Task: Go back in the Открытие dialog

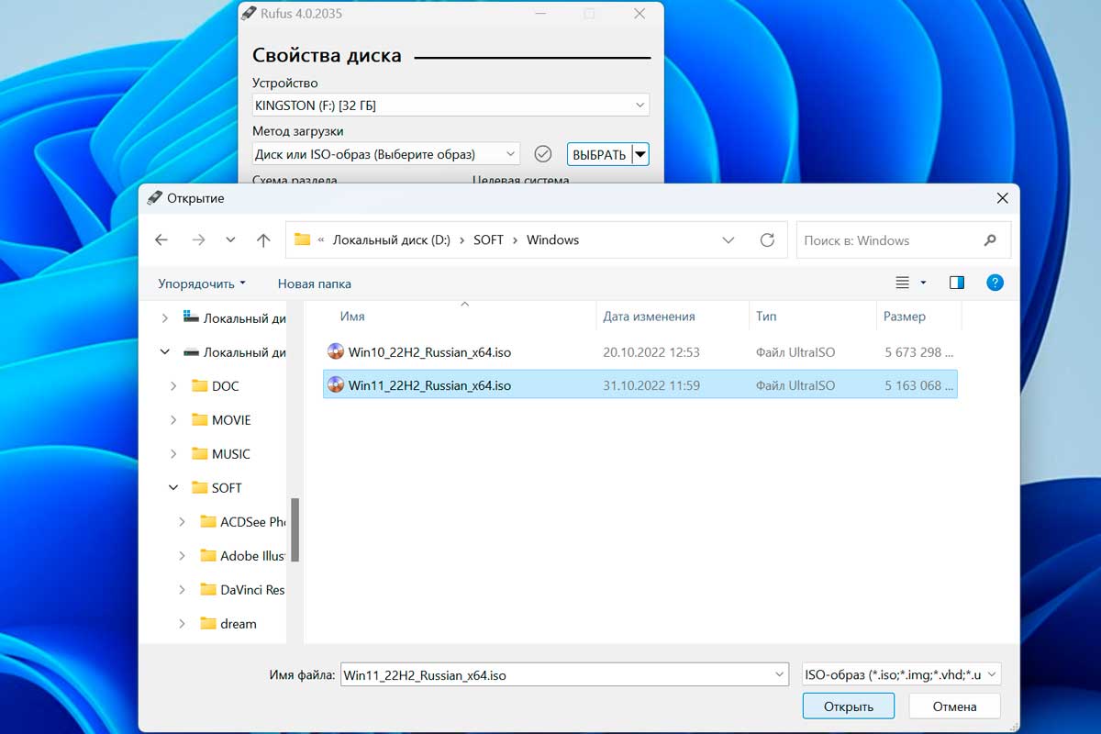Action: pyautogui.click(x=161, y=240)
